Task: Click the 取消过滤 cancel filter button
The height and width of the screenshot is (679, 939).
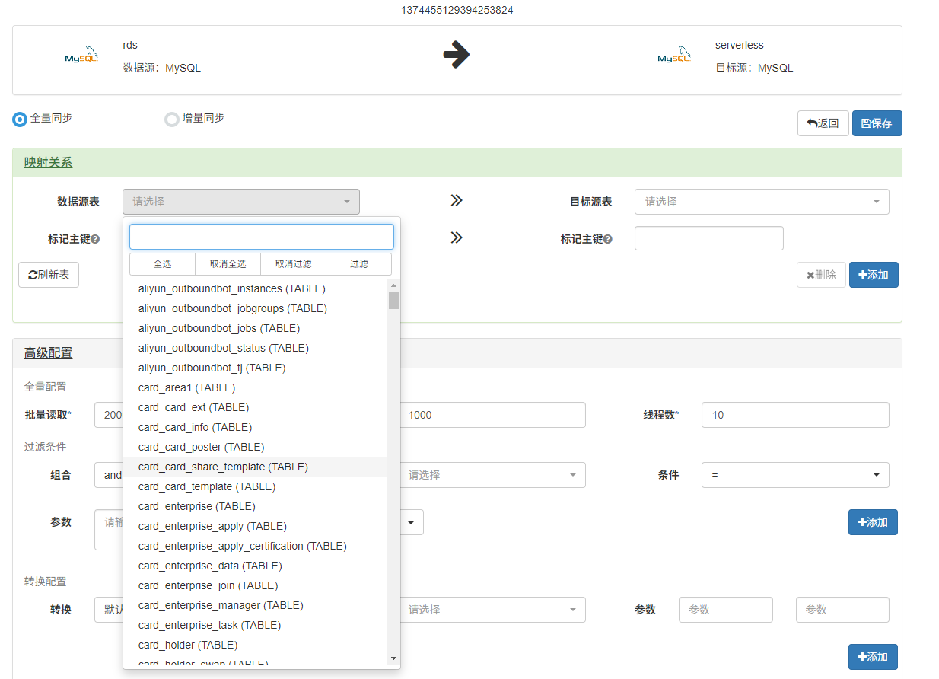Action: pyautogui.click(x=293, y=264)
